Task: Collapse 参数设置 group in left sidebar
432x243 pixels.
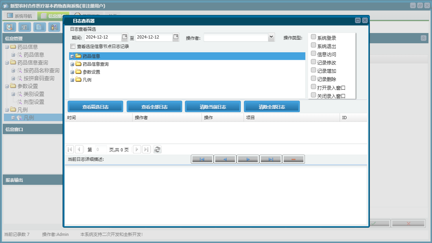Action: (7, 86)
